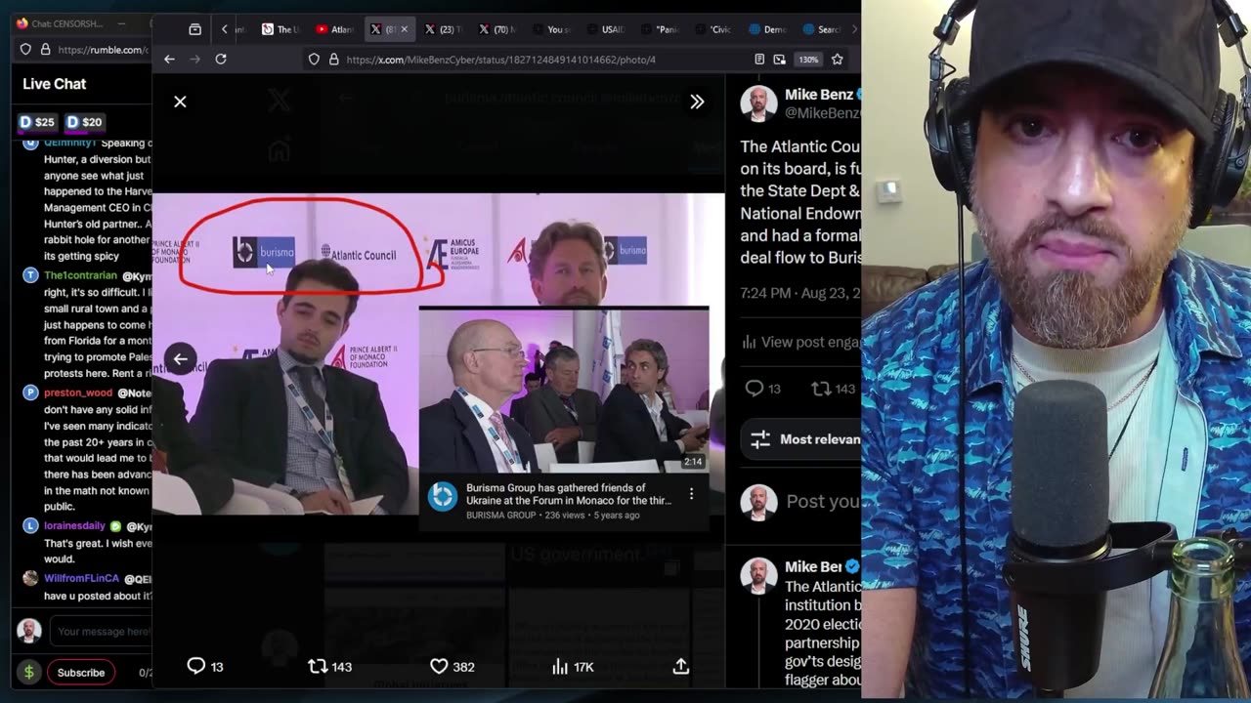Viewport: 1251px width, 703px height.
Task: Switch to the 'Civic' tab
Action: coord(713,29)
